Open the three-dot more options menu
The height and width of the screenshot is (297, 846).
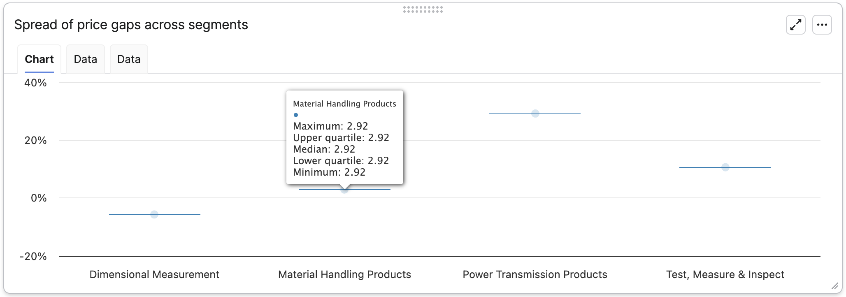[822, 25]
